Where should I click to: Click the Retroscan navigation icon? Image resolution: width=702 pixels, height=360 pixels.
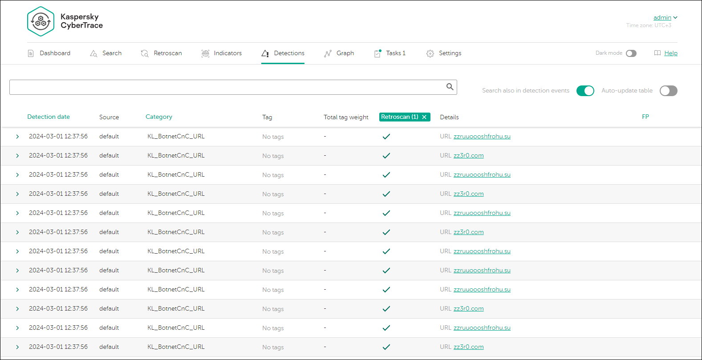pos(145,53)
